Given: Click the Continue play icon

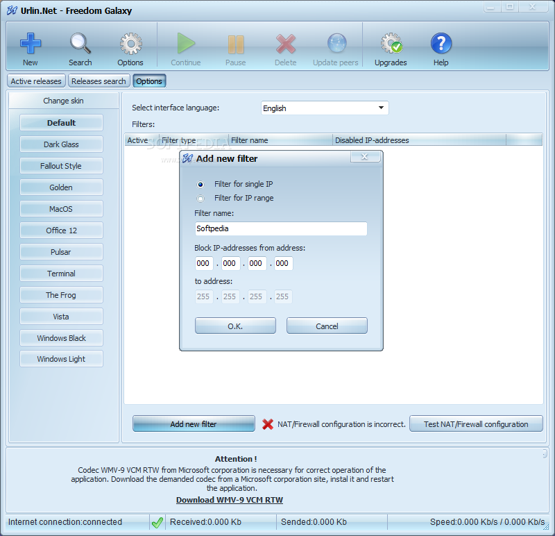Looking at the screenshot, I should click(186, 44).
